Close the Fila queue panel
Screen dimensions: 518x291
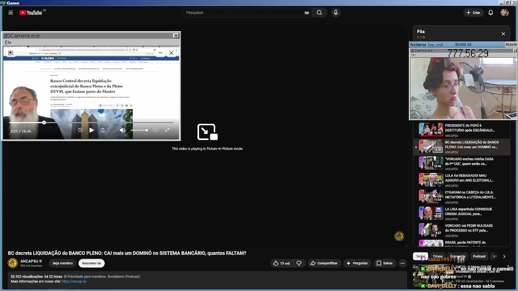503,34
